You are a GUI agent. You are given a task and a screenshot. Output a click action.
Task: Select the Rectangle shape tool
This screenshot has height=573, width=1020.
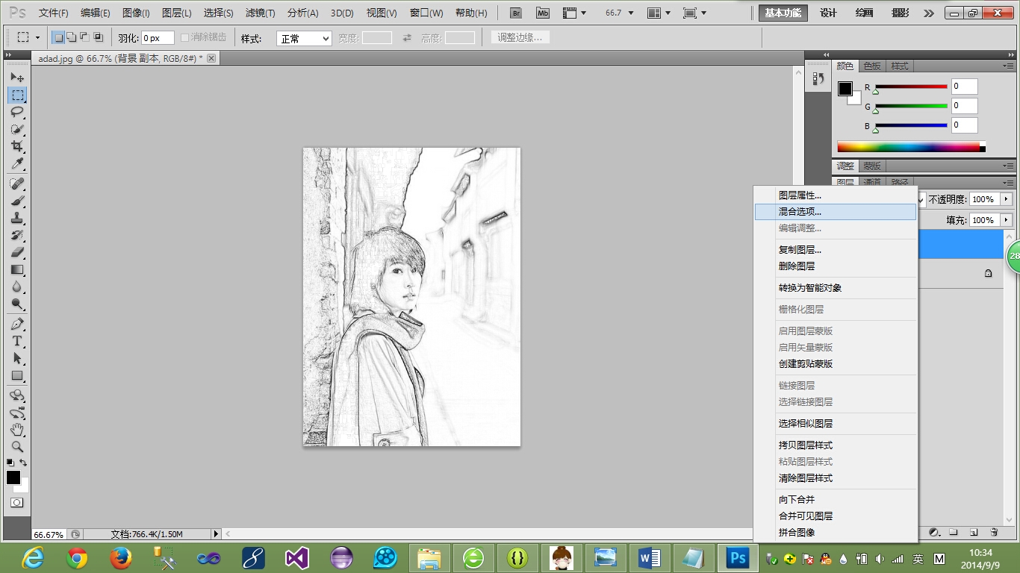coord(17,376)
